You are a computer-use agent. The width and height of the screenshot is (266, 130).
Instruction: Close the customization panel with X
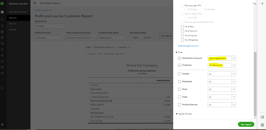pyautogui.click(x=253, y=3)
